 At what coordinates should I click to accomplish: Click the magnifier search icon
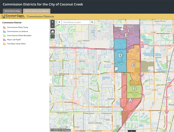pos(92,22)
